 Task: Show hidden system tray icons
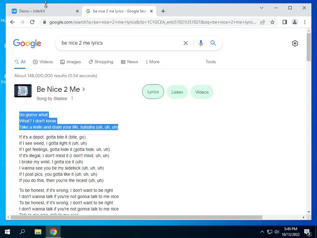(262, 232)
